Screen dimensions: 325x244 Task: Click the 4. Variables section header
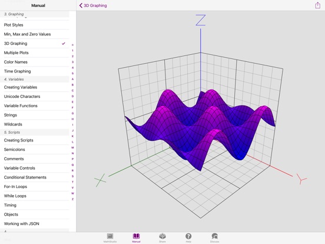[x=34, y=79]
